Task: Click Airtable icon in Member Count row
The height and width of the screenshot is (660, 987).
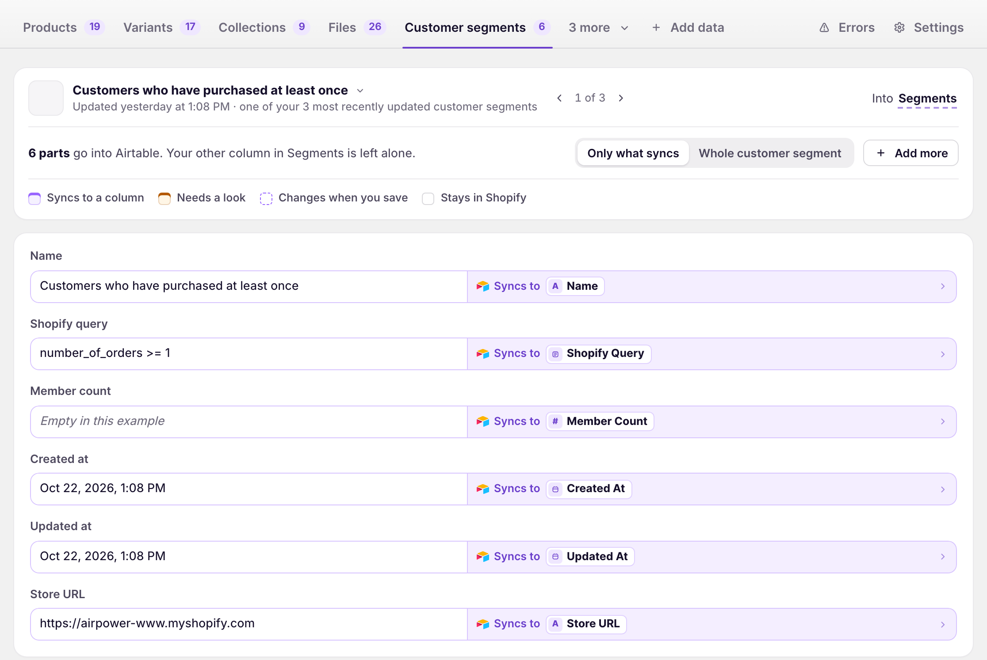Action: pos(482,421)
